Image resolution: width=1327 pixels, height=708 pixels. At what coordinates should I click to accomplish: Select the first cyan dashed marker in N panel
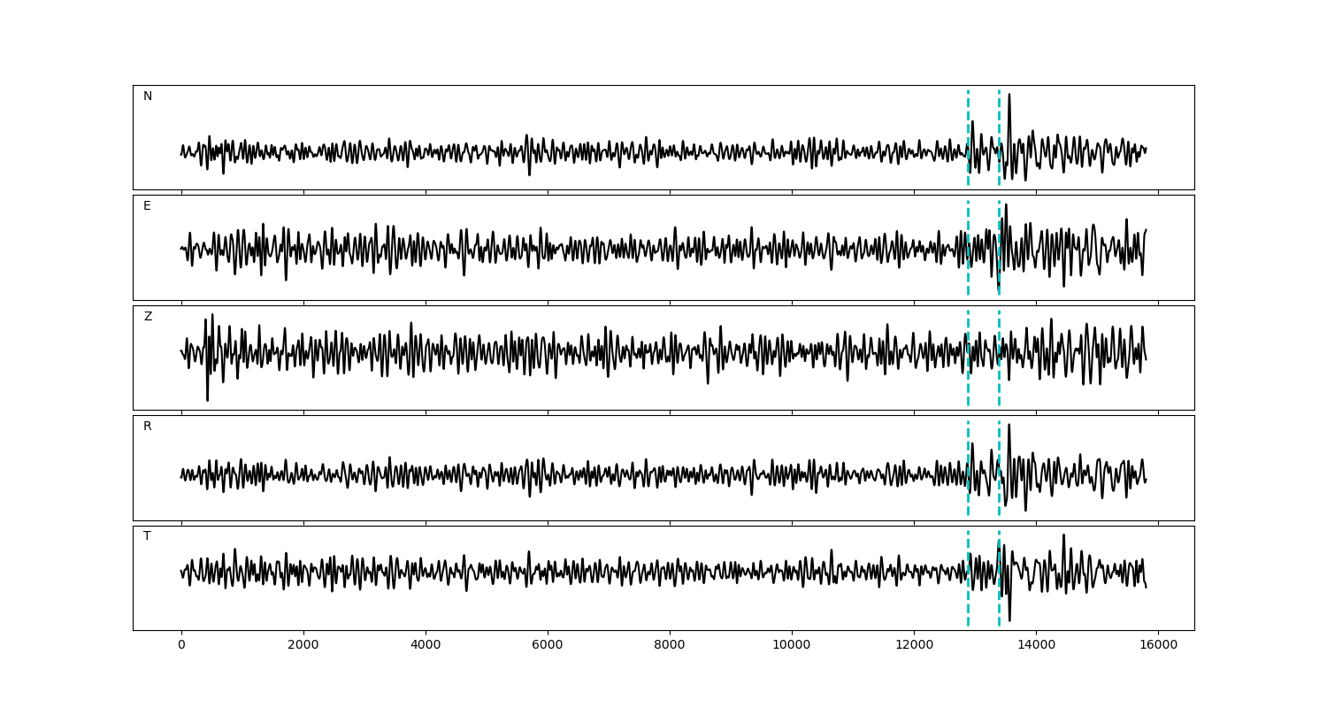click(968, 137)
